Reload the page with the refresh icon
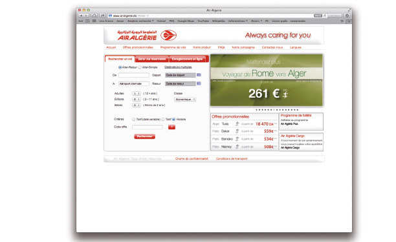This screenshot has width=396, height=242. pyautogui.click(x=325, y=16)
